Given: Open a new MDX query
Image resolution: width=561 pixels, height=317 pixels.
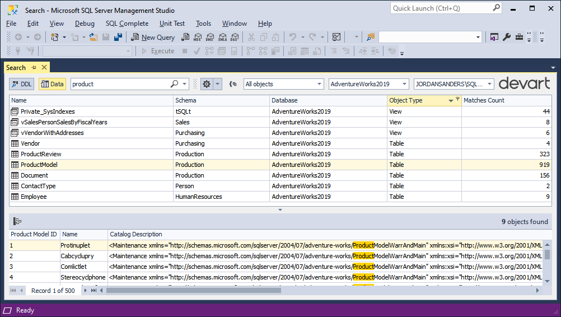Looking at the screenshot, I should 198,37.
